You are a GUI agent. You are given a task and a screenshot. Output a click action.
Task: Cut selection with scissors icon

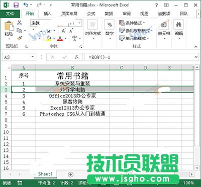20,23
